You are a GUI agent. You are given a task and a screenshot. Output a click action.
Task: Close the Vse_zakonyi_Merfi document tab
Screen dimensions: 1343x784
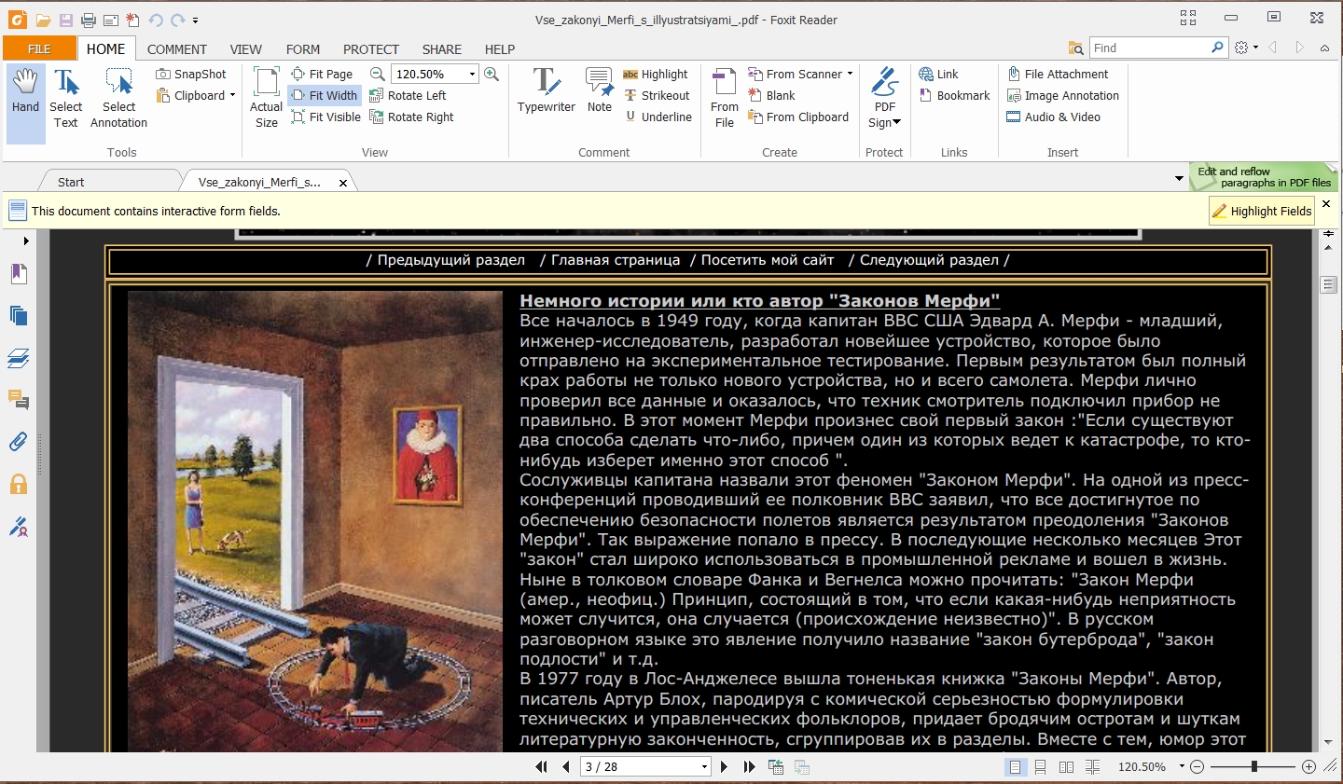tap(343, 183)
